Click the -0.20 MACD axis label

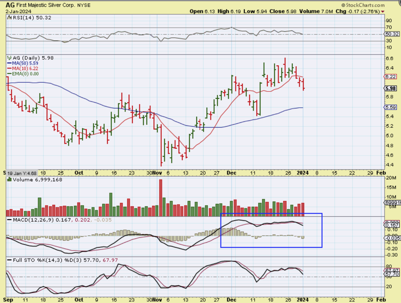pos(391,249)
